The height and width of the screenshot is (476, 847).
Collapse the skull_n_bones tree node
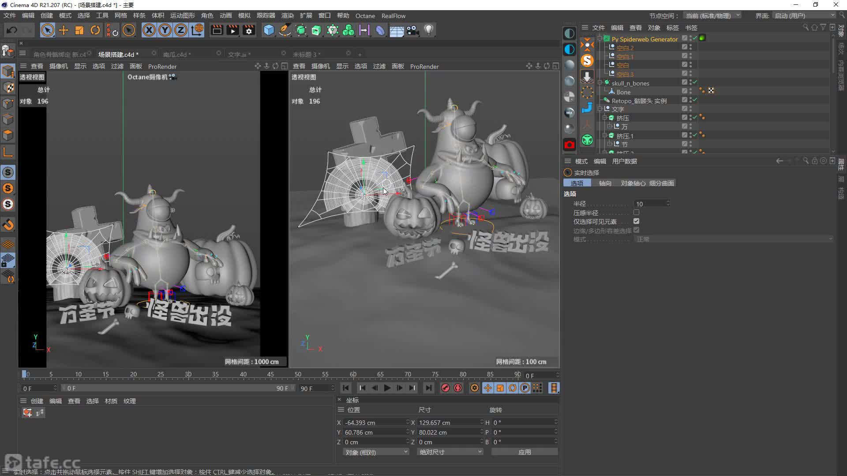[x=600, y=82]
